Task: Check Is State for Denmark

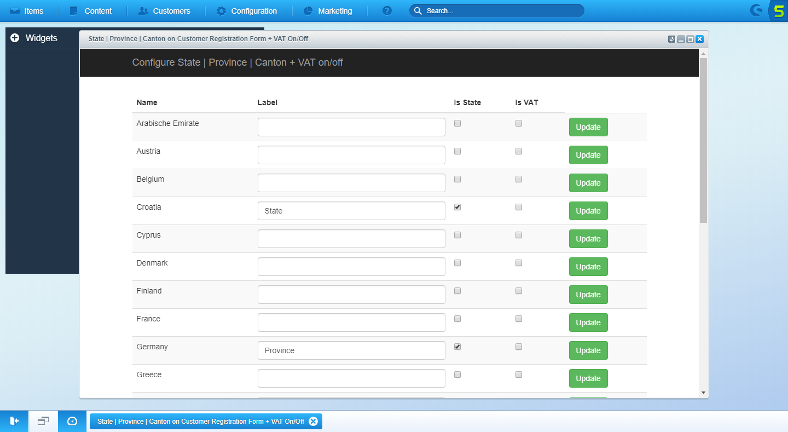Action: [457, 263]
